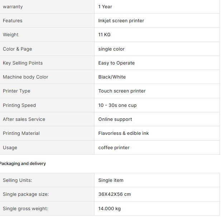Click the "11 KG" weight value
Screen dimensions: 221x217
(104, 35)
